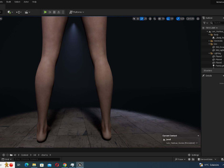Click the console command input field

(37, 159)
